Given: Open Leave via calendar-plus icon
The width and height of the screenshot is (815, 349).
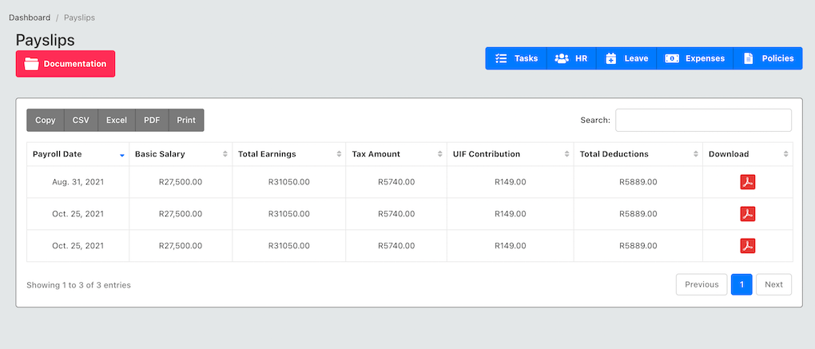Looking at the screenshot, I should 611,58.
